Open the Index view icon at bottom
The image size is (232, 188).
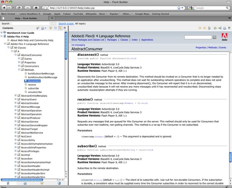pyautogui.click(x=25, y=183)
